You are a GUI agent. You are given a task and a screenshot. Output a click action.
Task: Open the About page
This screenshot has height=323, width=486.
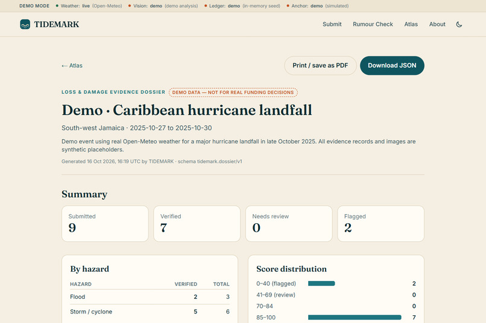tap(437, 24)
